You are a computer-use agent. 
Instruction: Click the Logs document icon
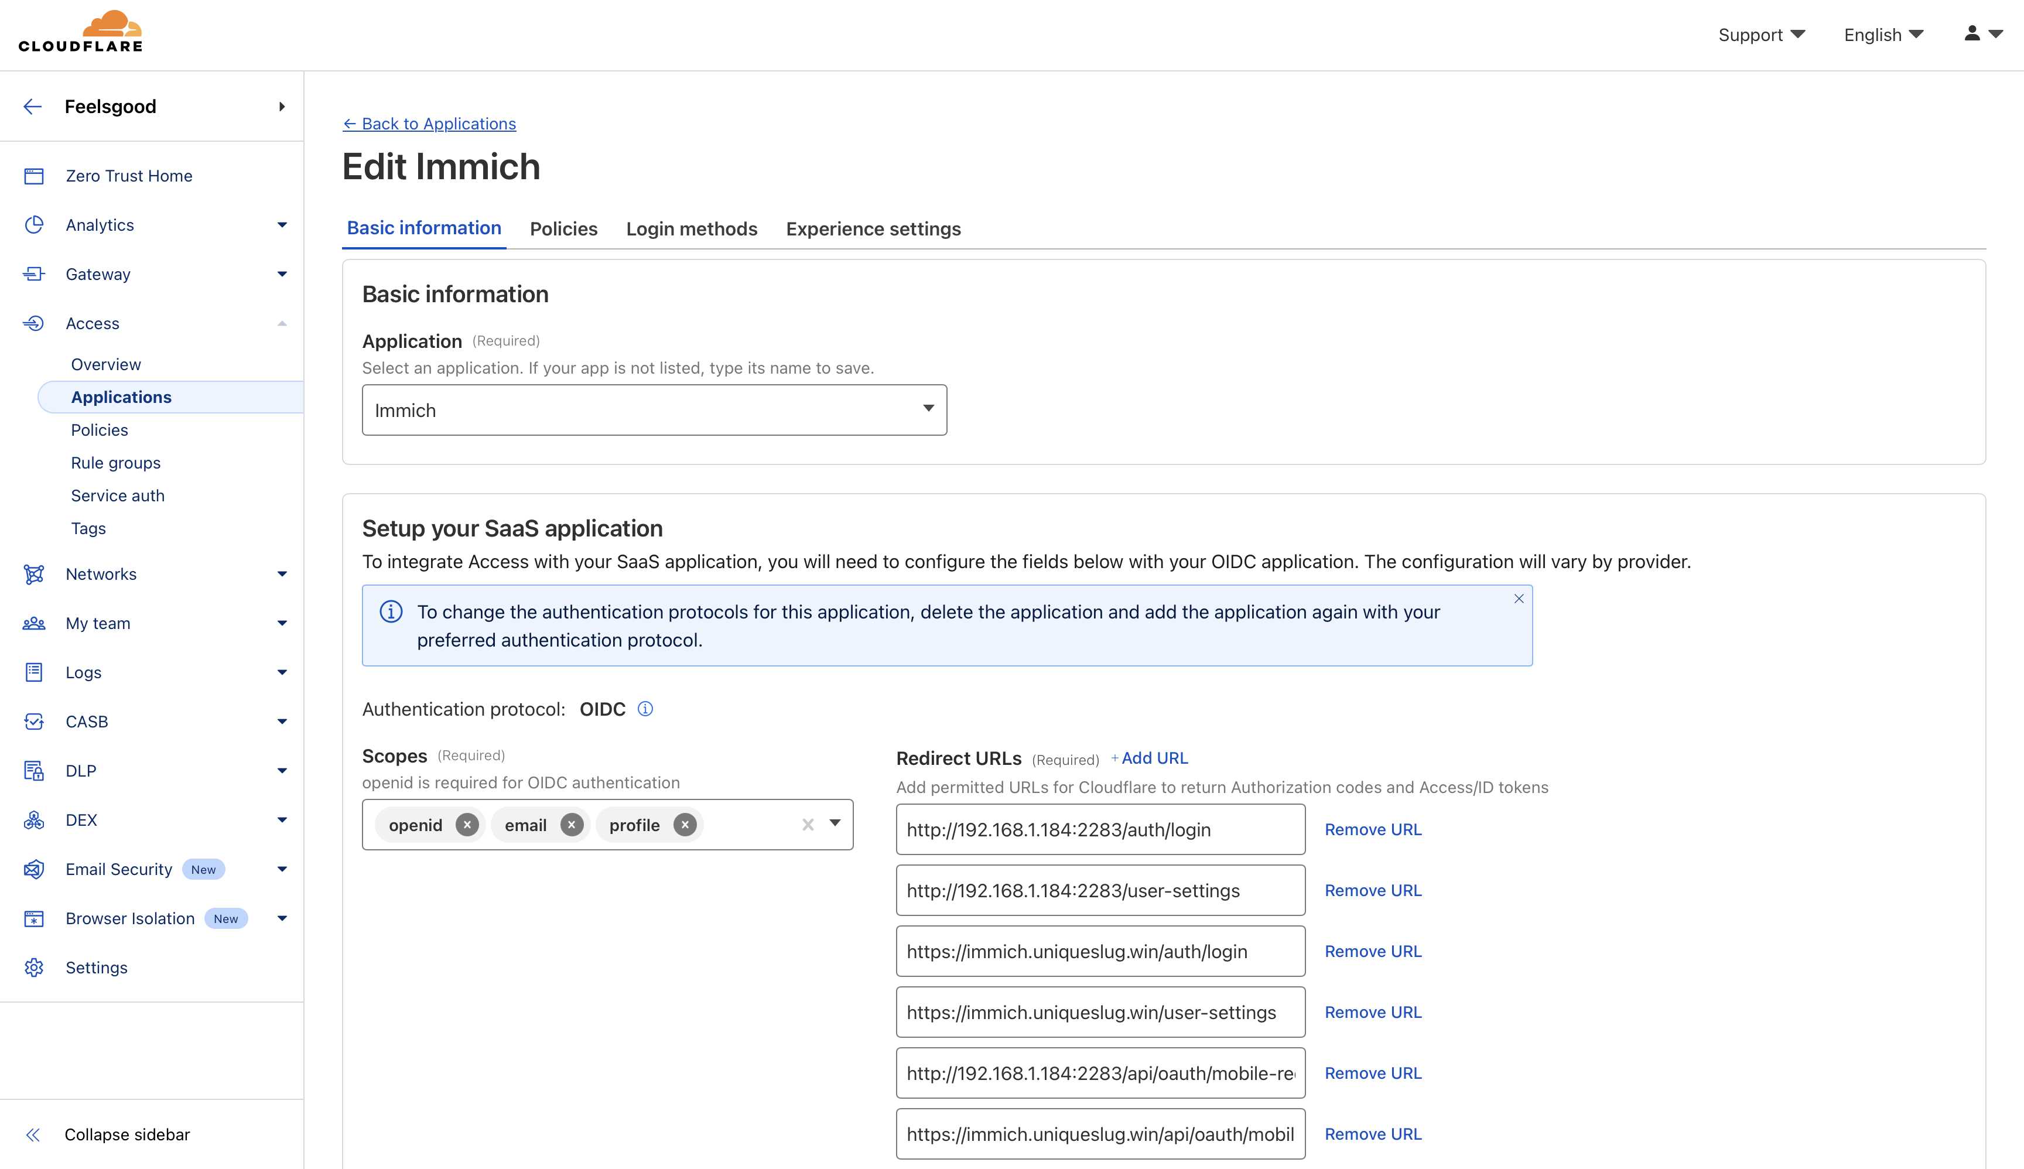pyautogui.click(x=34, y=673)
